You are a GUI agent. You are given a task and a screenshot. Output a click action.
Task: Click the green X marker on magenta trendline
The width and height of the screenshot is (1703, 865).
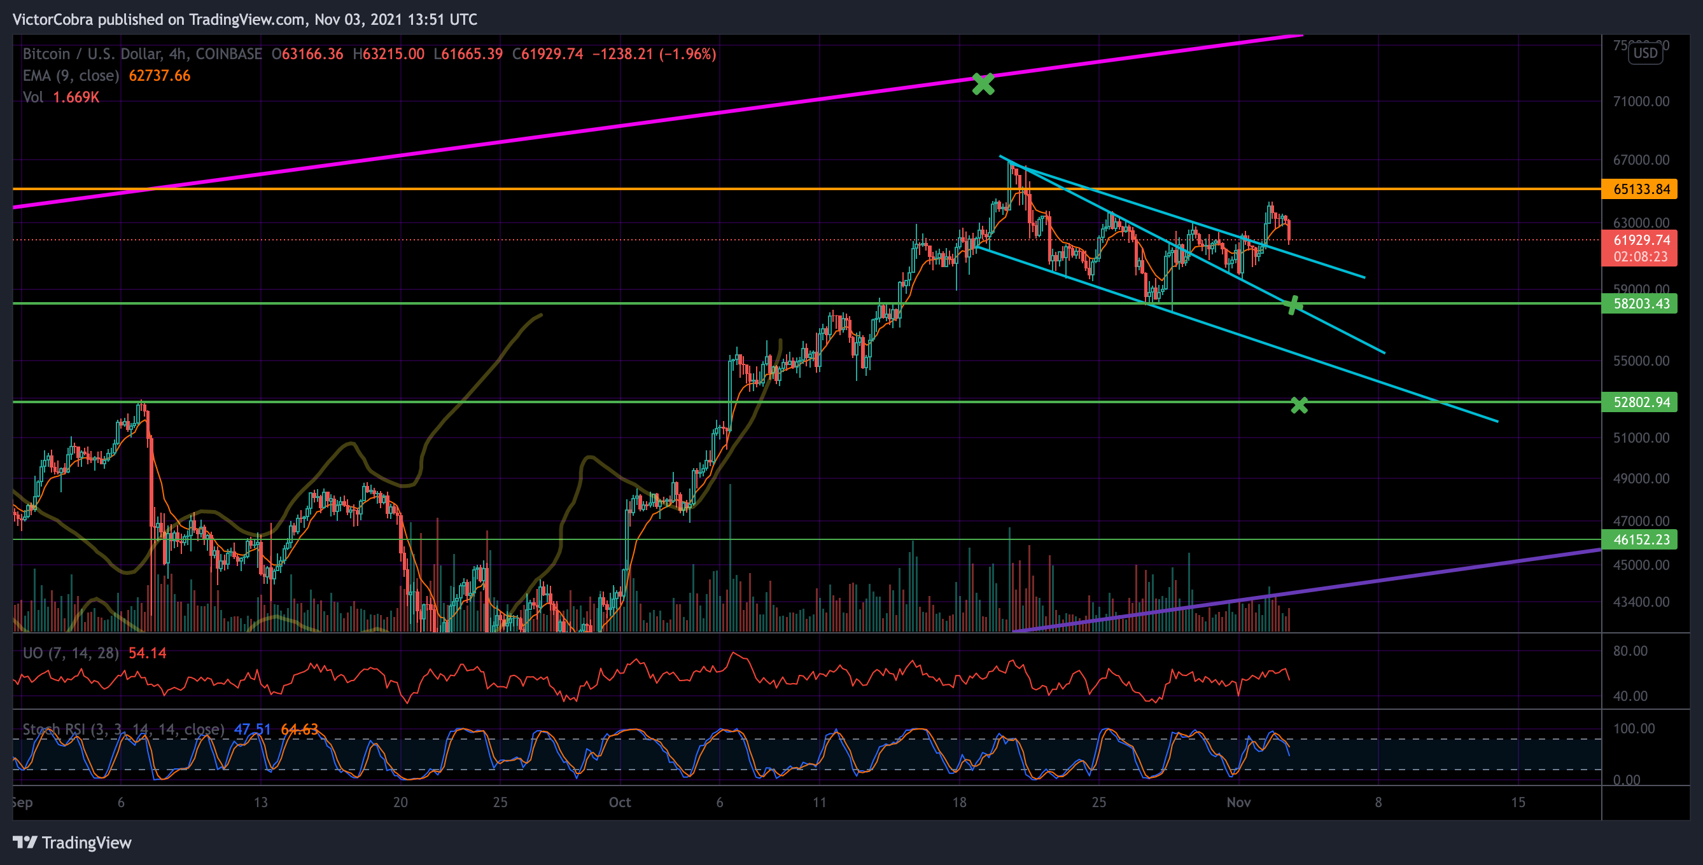pyautogui.click(x=983, y=84)
